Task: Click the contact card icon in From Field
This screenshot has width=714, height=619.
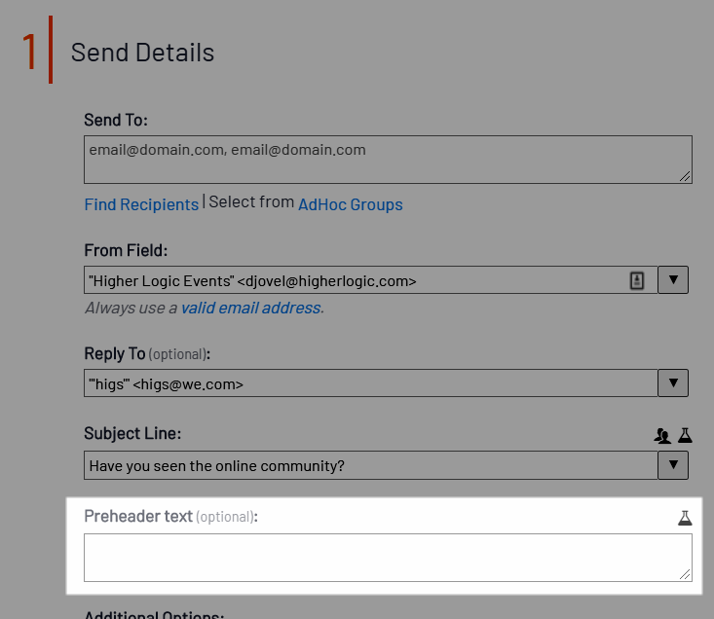Action: (x=637, y=281)
